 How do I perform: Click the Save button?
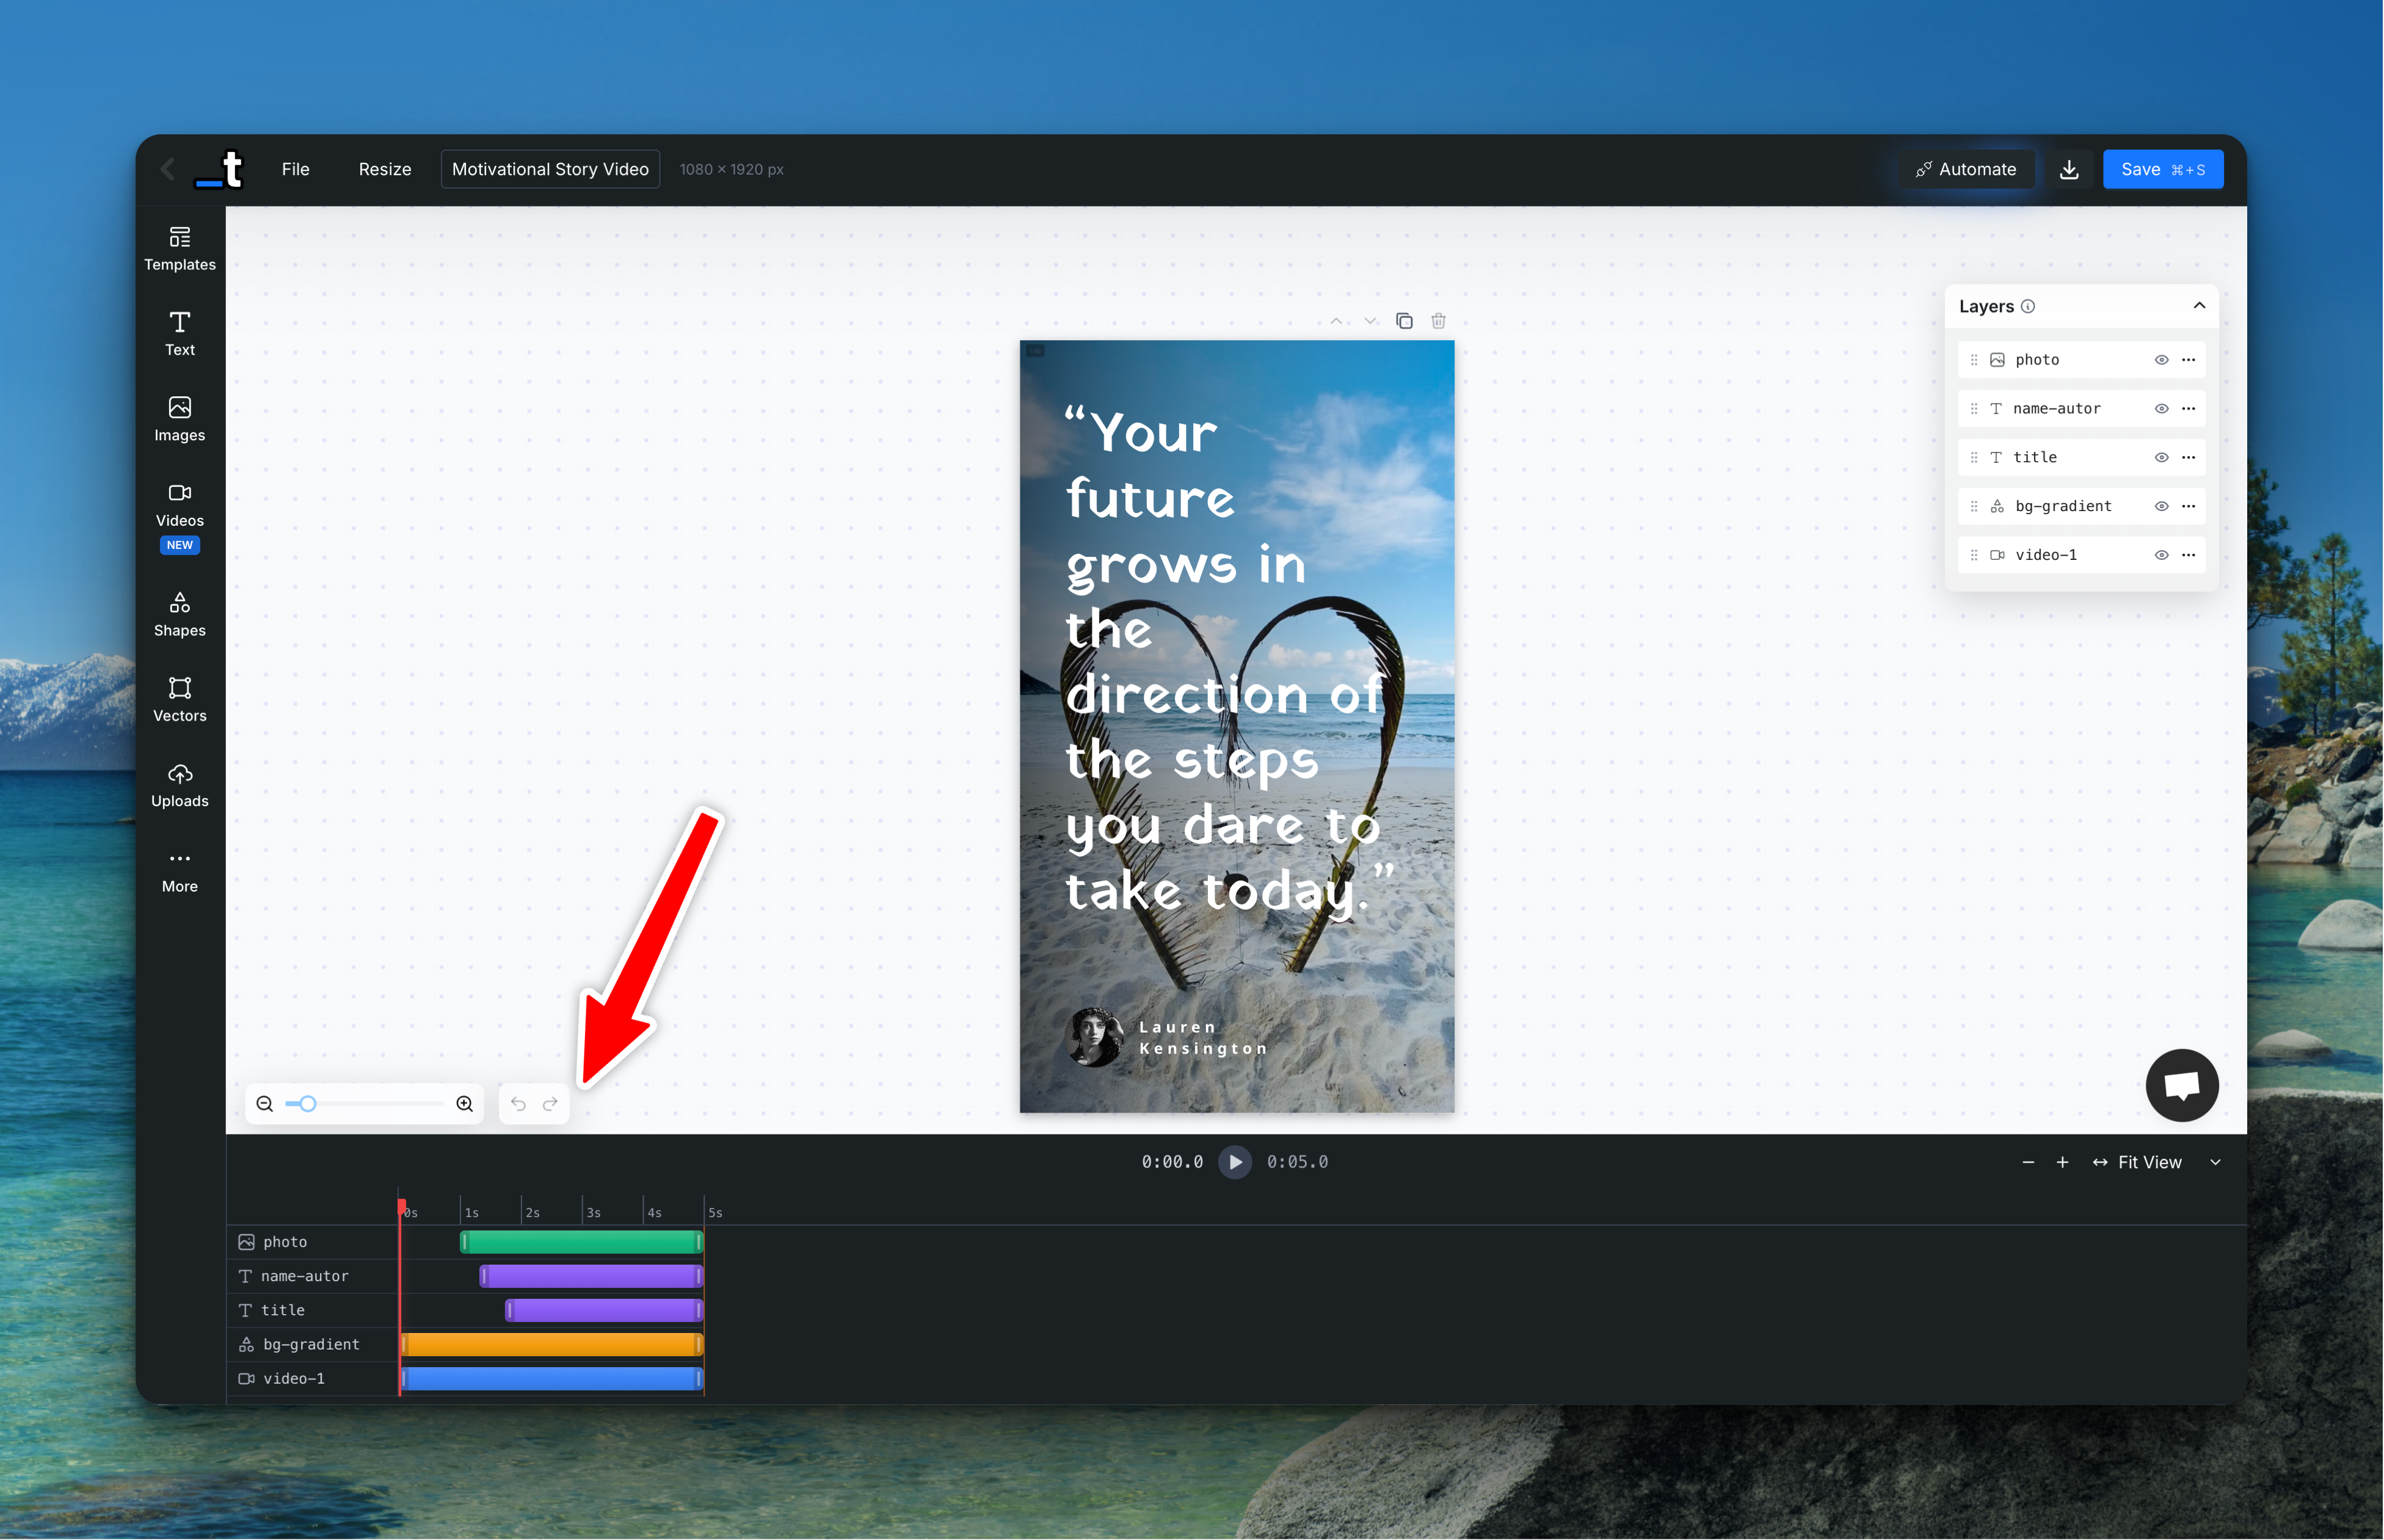[x=2163, y=168]
